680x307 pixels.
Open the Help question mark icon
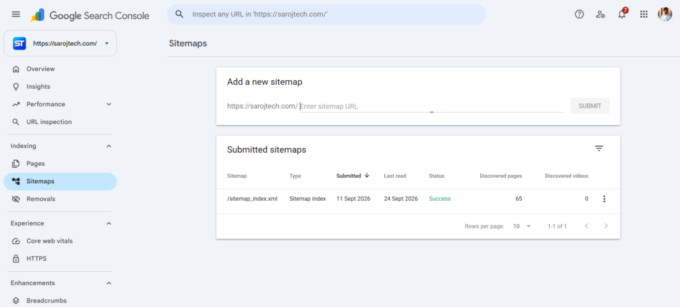tap(579, 15)
